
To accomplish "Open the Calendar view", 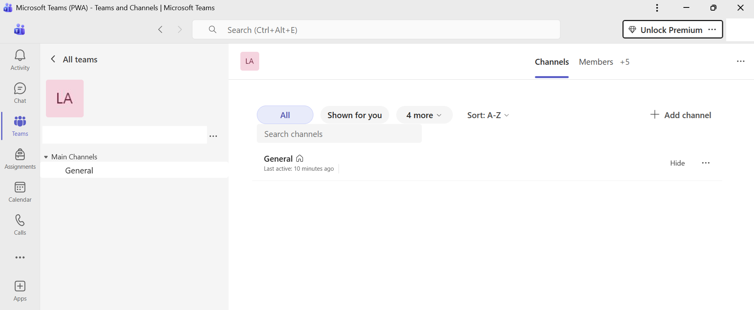I will point(20,192).
